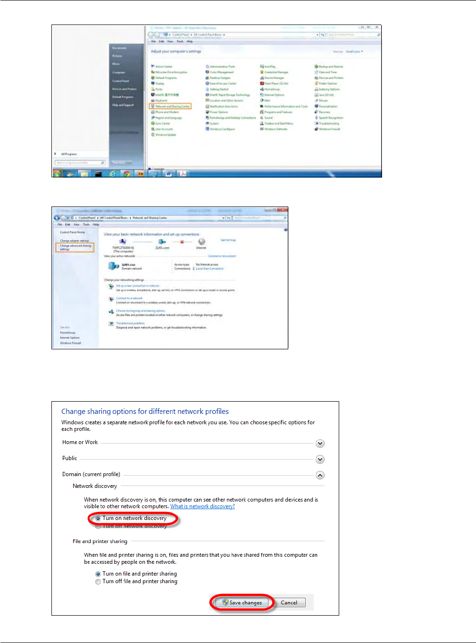Open File menu in Control Panel window
The height and width of the screenshot is (643, 476).
153,41
